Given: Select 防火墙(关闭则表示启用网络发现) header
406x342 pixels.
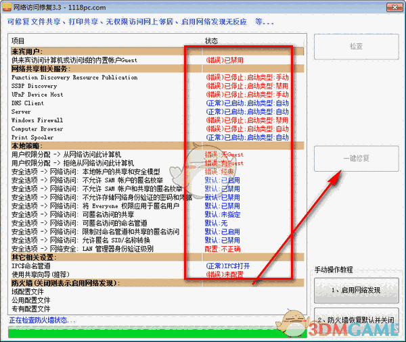Looking at the screenshot, I should [157, 283].
